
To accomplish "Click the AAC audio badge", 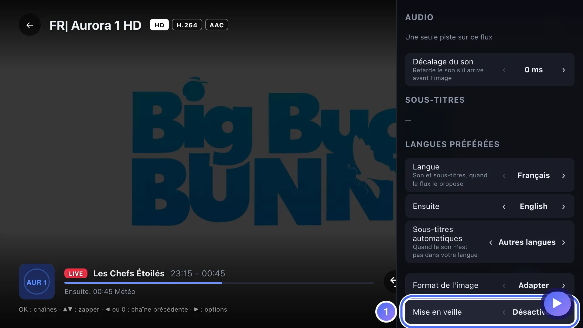I will click(x=216, y=25).
